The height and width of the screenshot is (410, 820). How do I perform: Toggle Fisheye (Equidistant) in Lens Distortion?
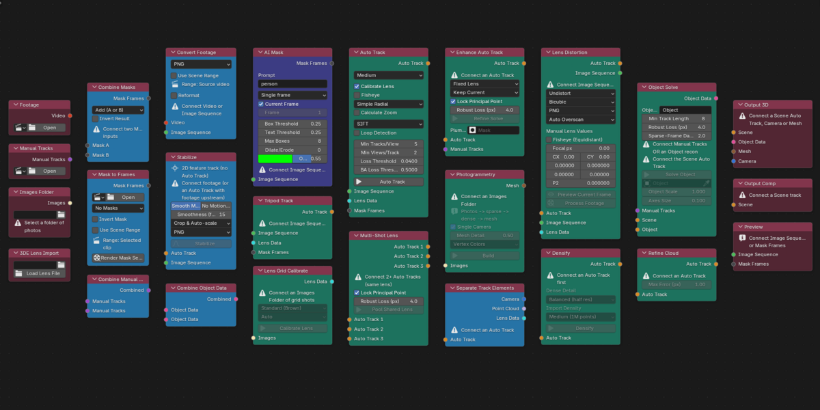click(x=549, y=139)
